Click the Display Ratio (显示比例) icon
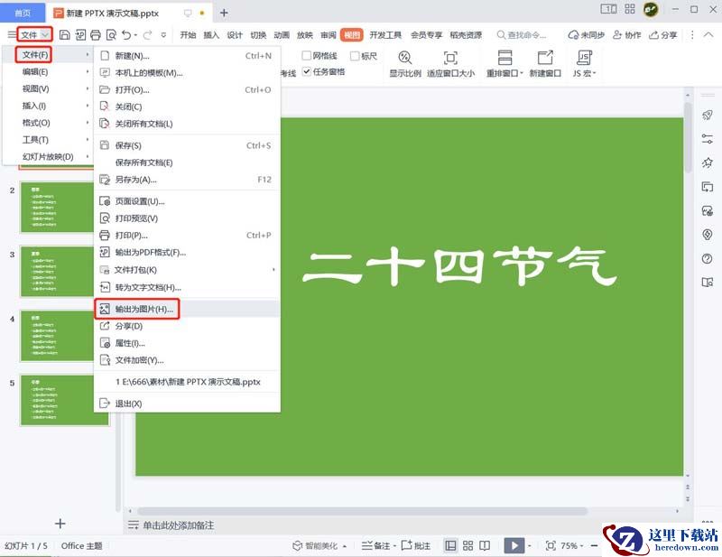Image resolution: width=722 pixels, height=557 pixels. [x=404, y=58]
